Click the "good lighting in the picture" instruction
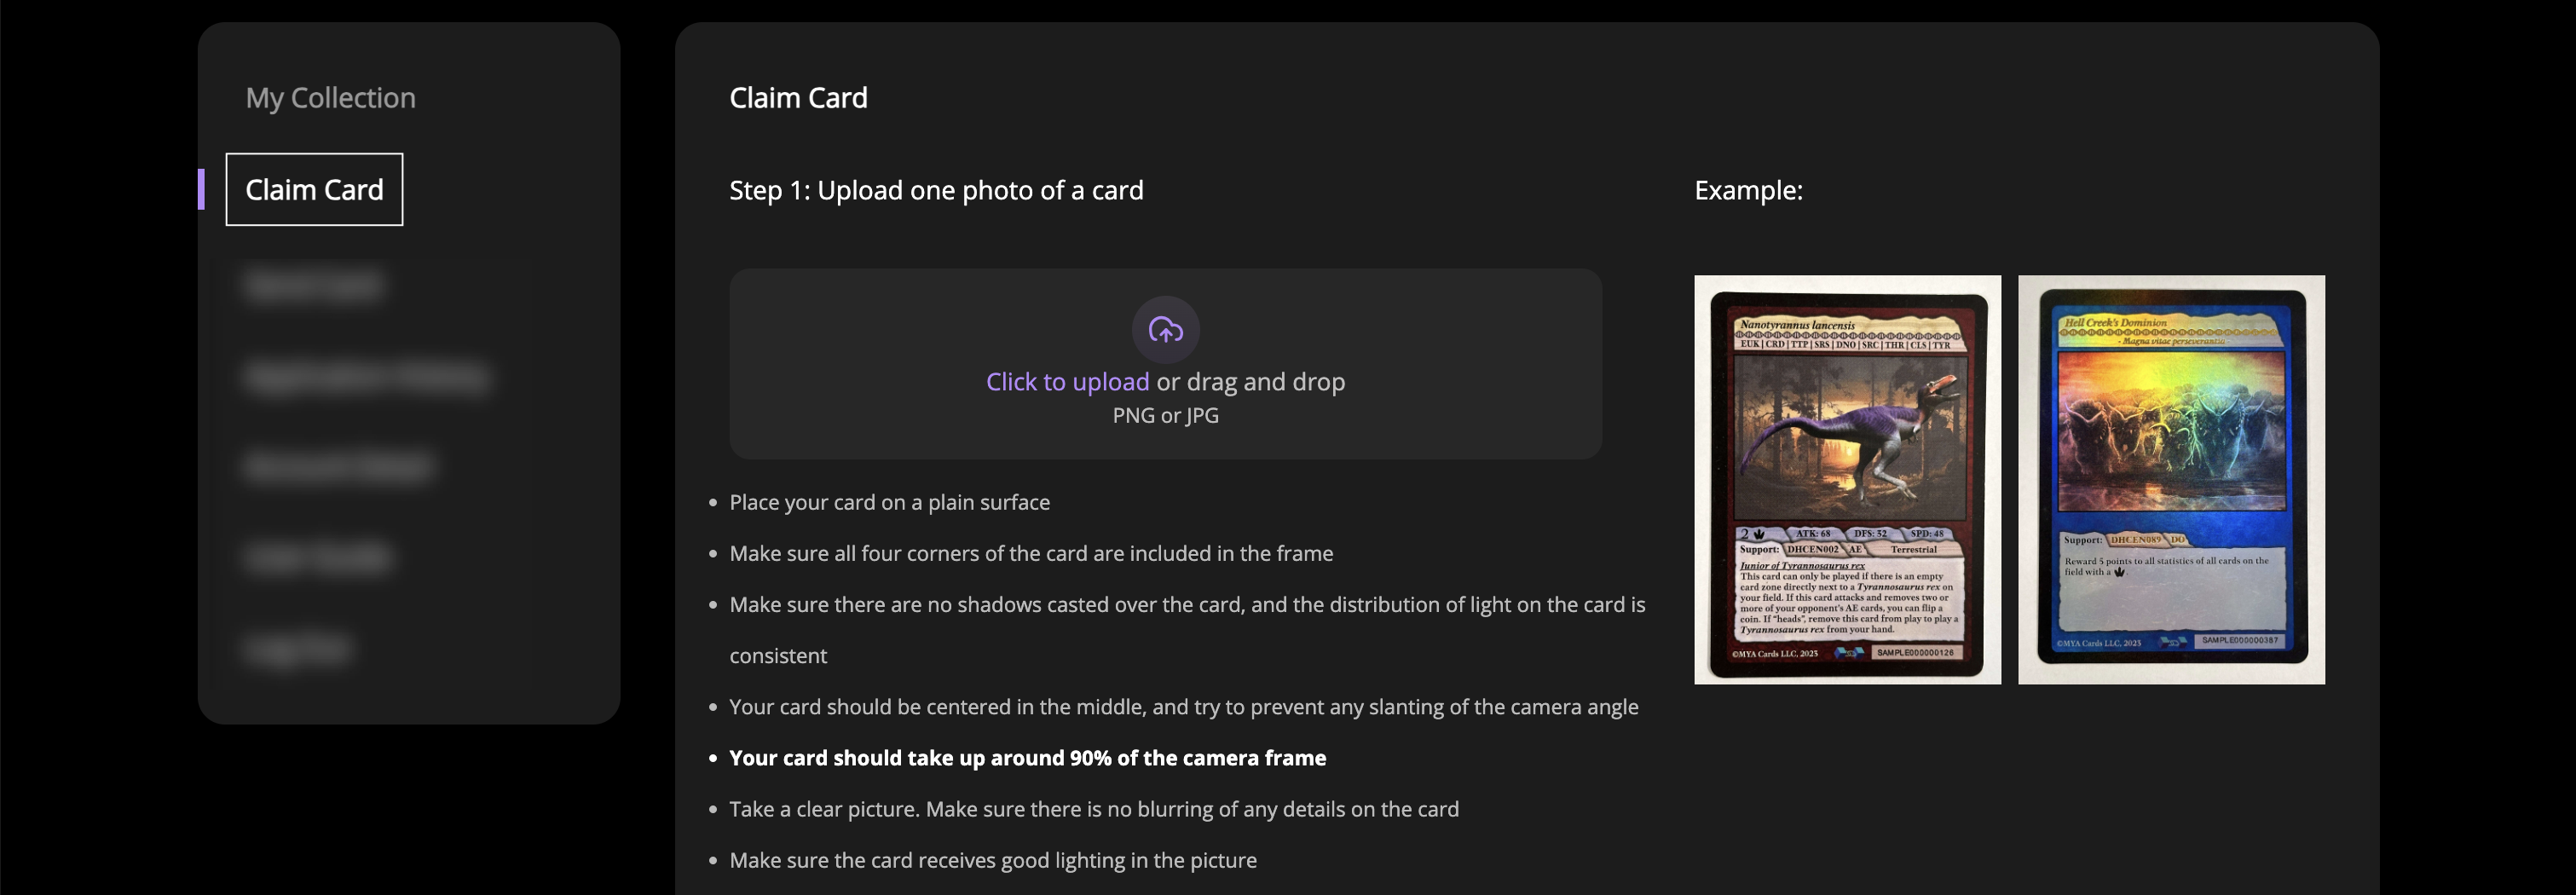 click(x=992, y=860)
